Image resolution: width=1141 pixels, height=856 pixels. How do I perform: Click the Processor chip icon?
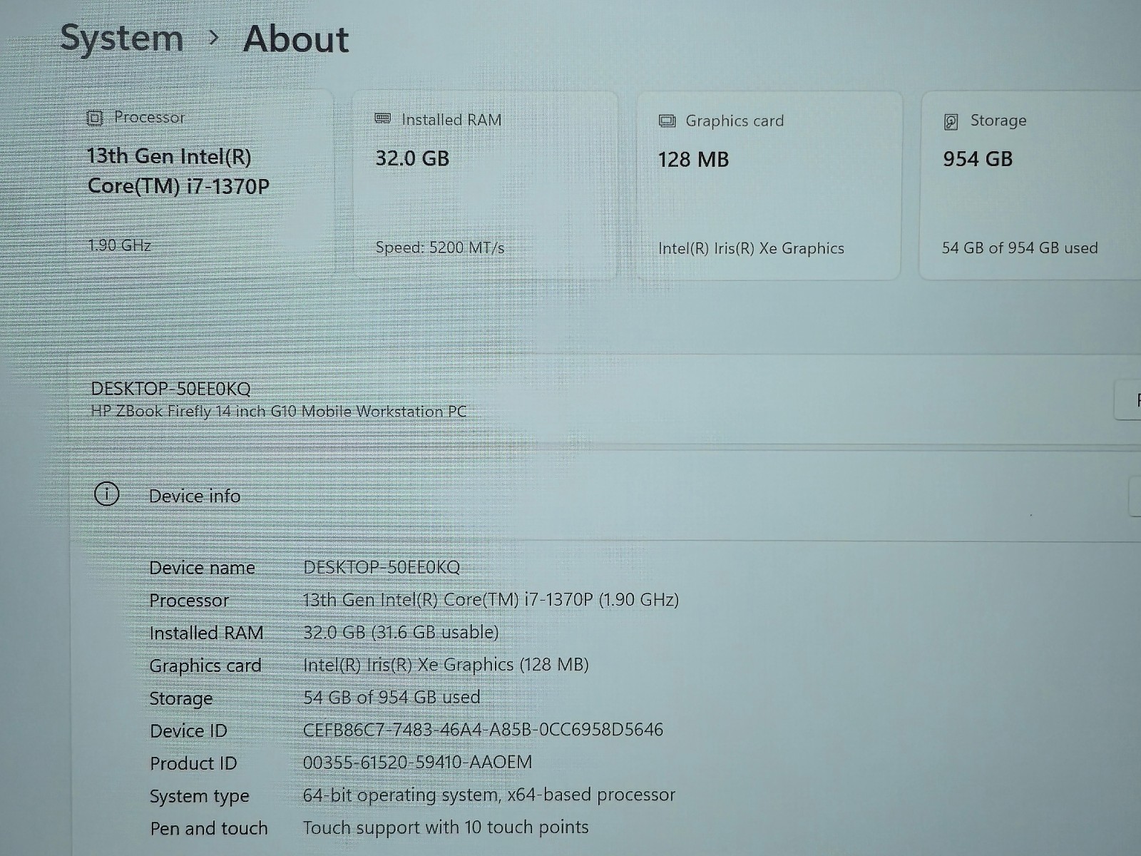95,118
